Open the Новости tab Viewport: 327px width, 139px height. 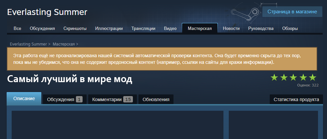(231, 29)
